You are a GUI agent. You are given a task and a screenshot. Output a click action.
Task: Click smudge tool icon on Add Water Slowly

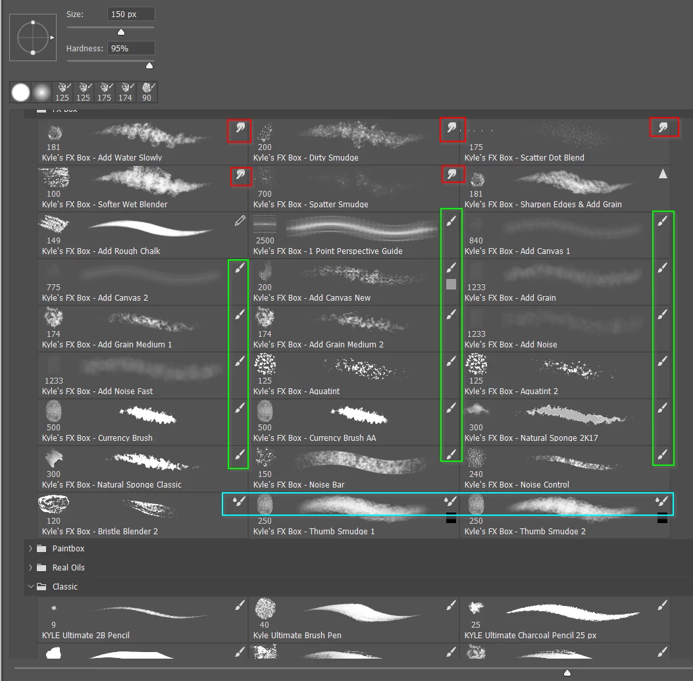tap(240, 128)
